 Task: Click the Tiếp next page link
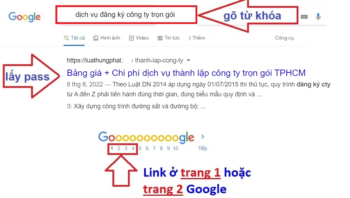203,148
